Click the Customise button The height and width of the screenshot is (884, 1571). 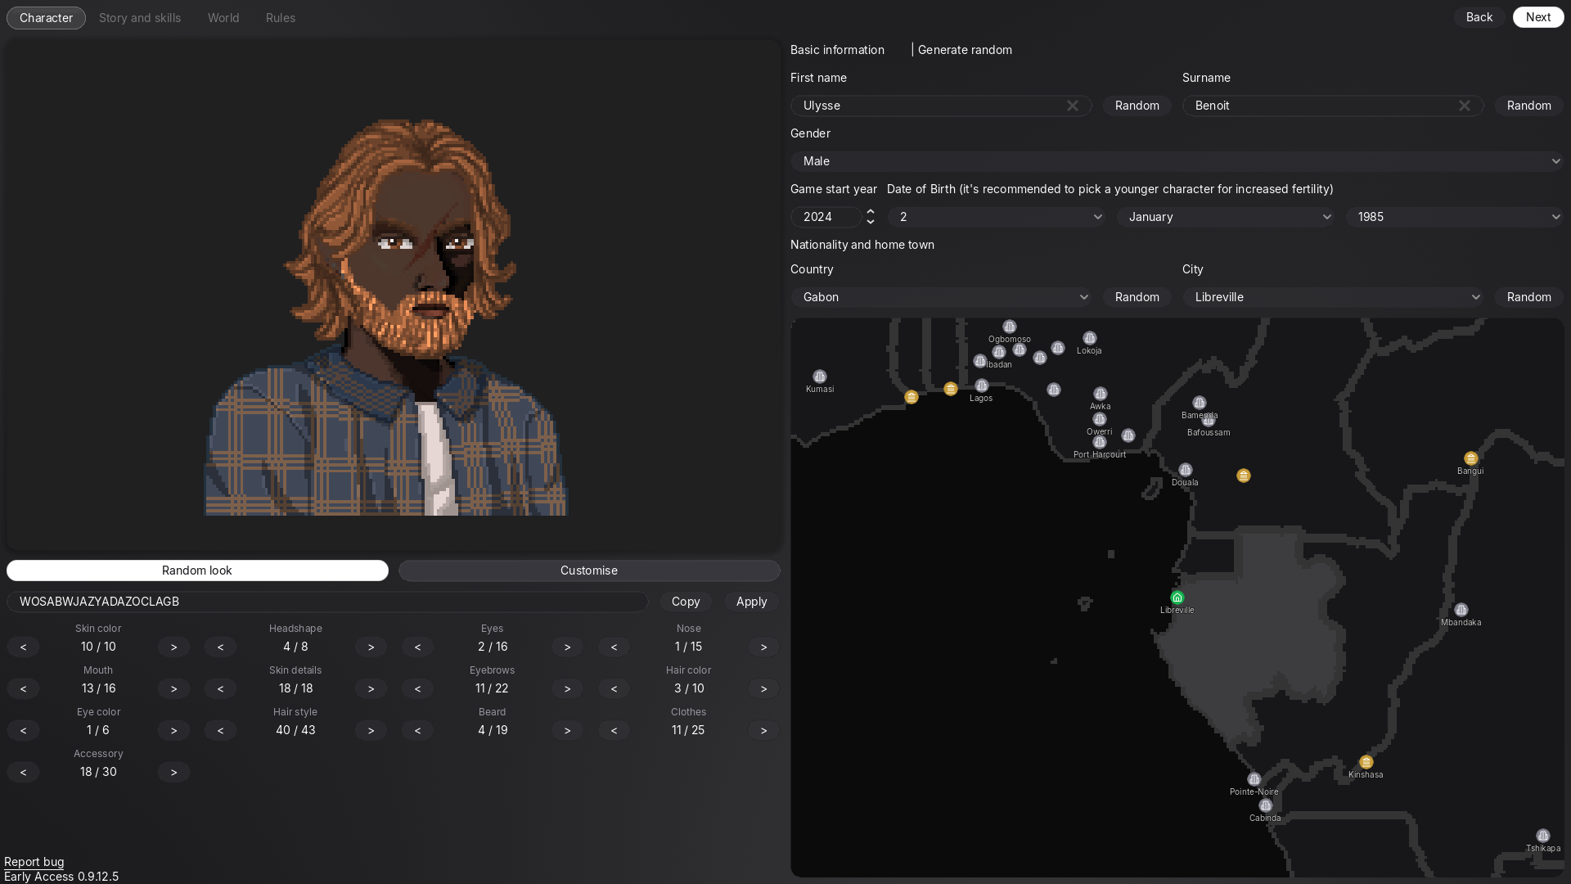(589, 571)
